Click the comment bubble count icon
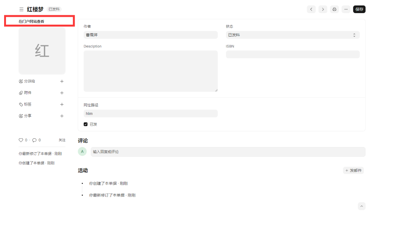Screen dimensions: 399x228 click(34, 140)
